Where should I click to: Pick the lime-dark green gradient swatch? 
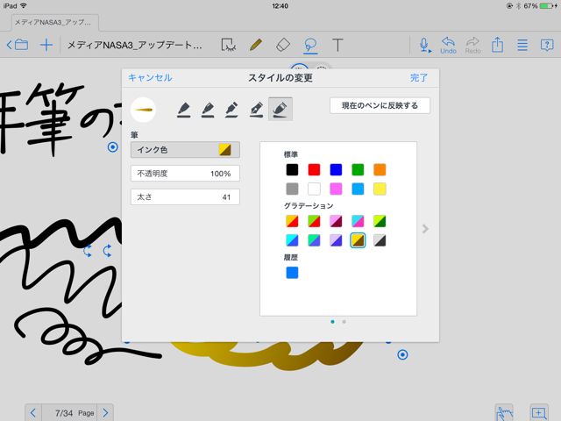tap(380, 221)
